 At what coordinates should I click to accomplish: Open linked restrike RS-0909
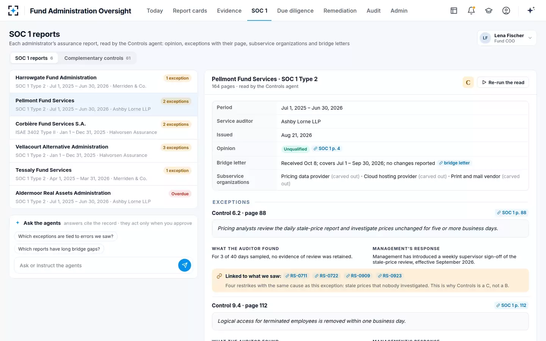pyautogui.click(x=358, y=276)
